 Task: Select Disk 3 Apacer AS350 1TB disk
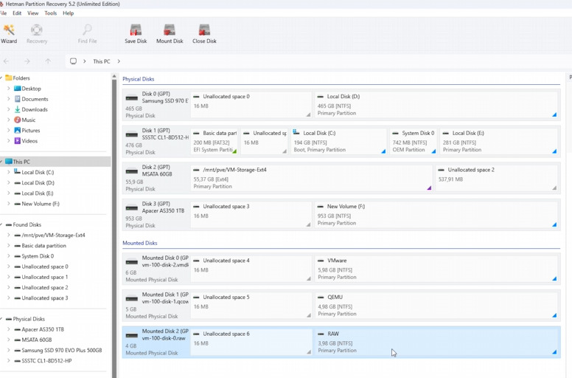pos(156,215)
